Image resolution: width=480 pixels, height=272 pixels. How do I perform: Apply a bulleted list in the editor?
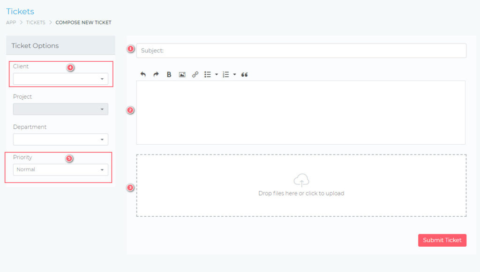(207, 74)
